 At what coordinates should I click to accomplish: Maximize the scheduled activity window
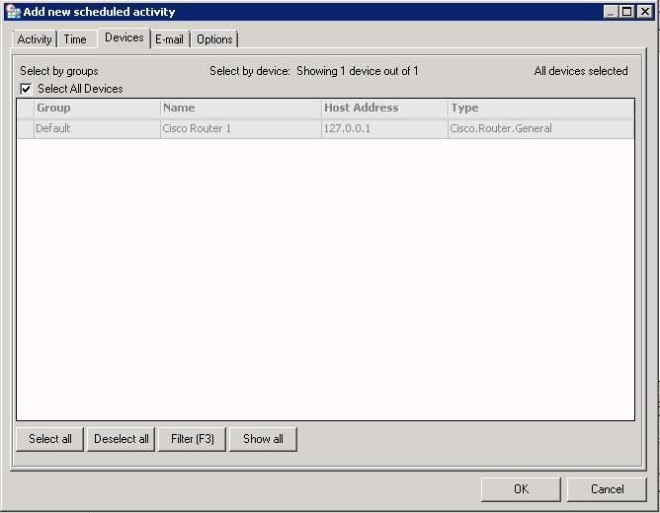point(627,12)
